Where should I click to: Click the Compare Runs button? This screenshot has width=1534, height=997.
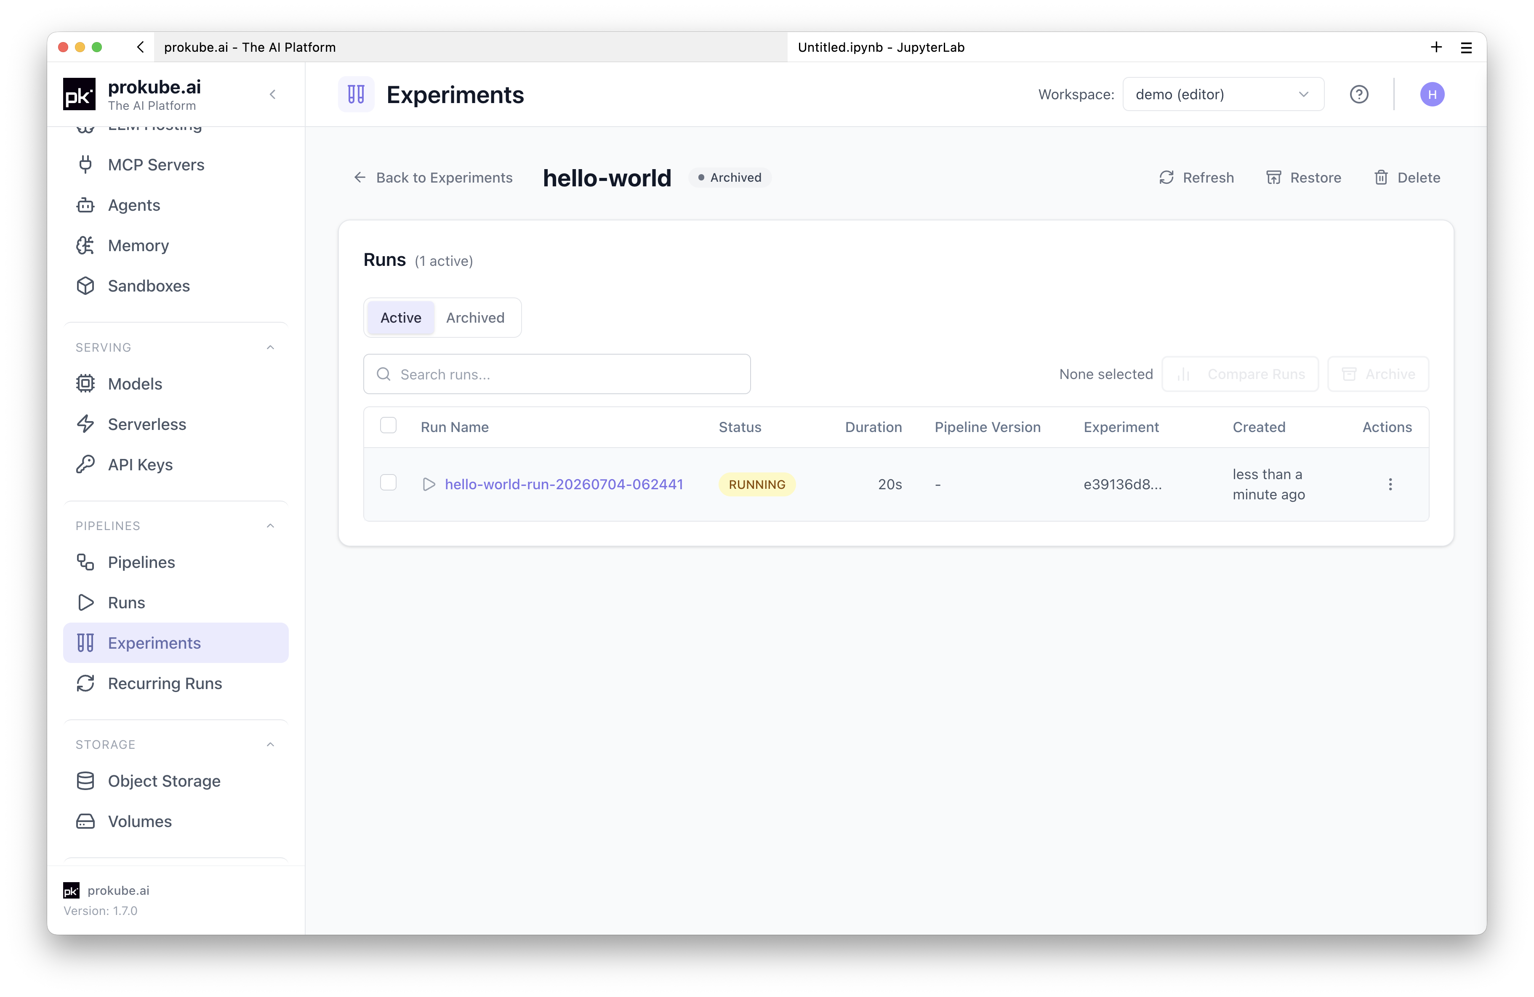point(1240,374)
